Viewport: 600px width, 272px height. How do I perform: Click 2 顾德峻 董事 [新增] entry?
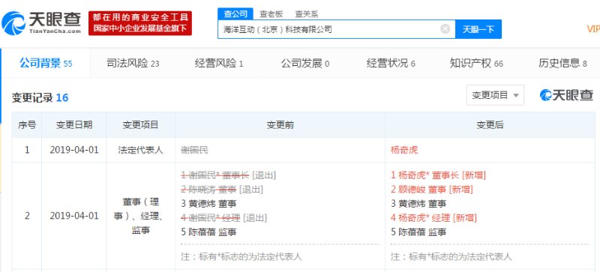coord(432,190)
